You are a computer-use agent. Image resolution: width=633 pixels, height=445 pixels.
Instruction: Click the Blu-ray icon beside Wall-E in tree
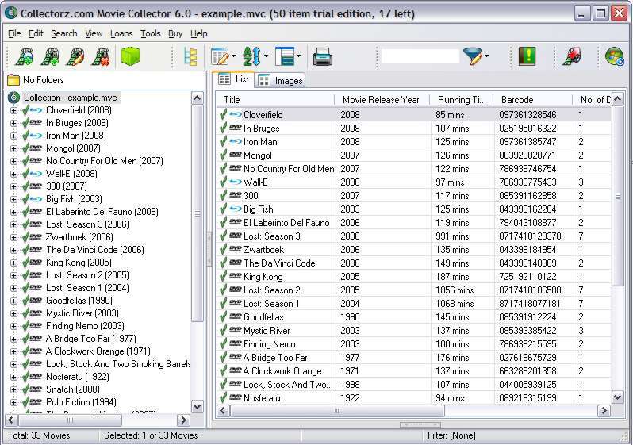coord(36,174)
